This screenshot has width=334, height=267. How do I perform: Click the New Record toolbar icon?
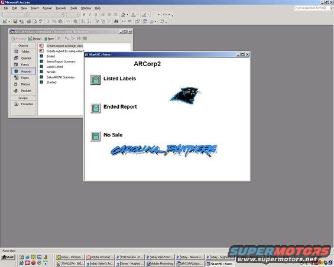tap(124, 21)
